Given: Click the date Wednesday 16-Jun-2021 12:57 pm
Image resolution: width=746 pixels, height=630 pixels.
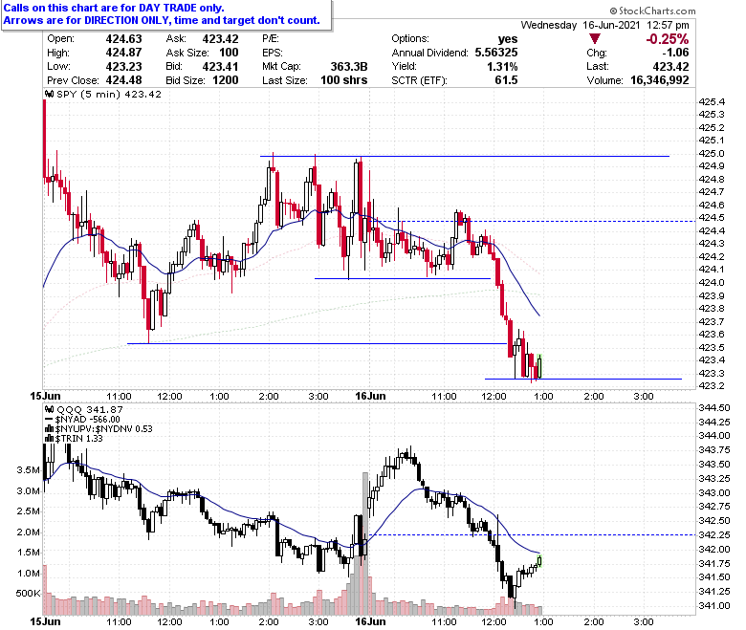Looking at the screenshot, I should [604, 25].
